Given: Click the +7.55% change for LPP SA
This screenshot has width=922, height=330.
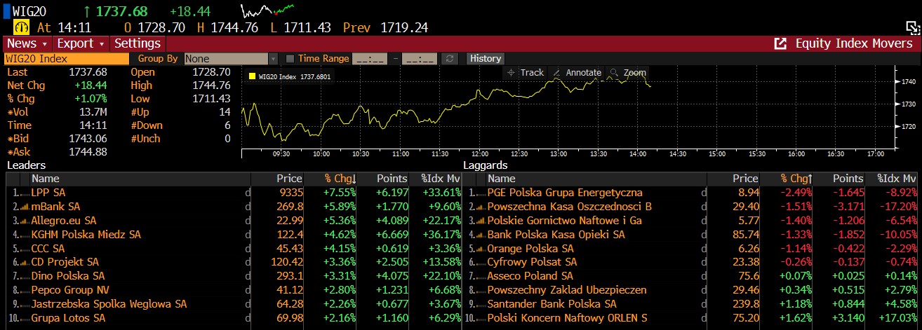Looking at the screenshot, I should [x=339, y=192].
